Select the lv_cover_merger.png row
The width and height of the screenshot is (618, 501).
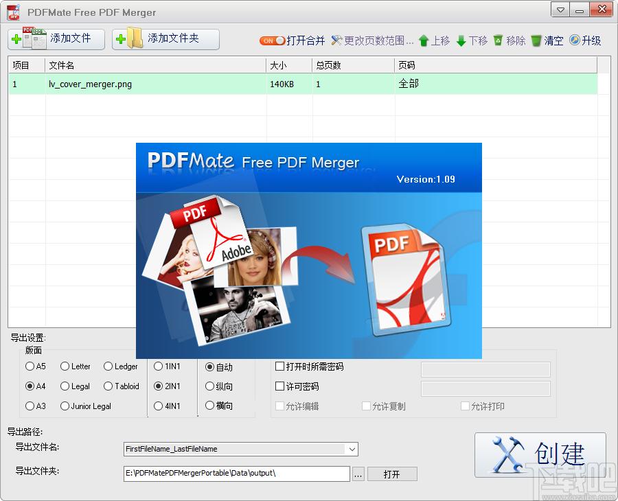coord(303,84)
